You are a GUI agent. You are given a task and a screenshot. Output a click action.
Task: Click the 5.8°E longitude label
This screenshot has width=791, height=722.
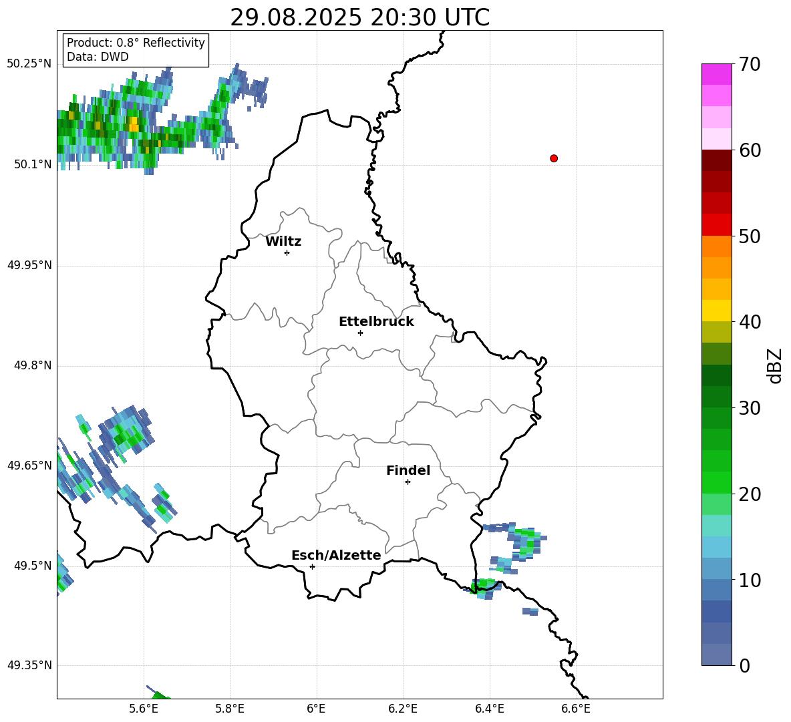(x=230, y=709)
